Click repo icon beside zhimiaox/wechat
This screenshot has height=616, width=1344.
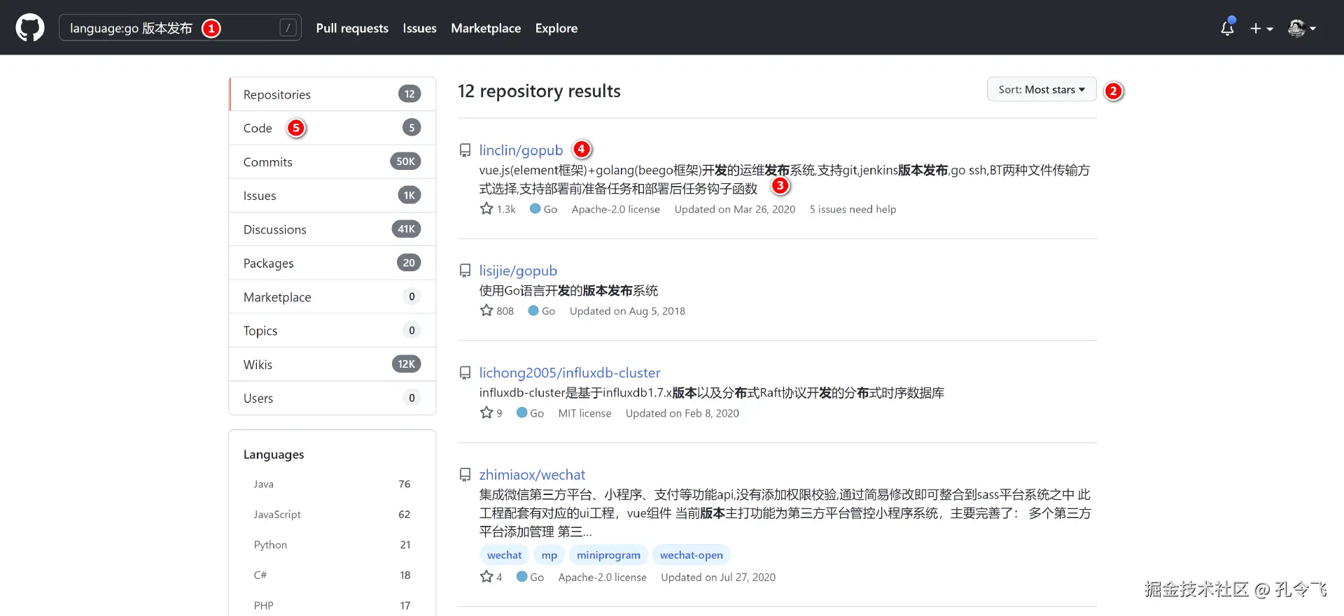[x=465, y=475]
